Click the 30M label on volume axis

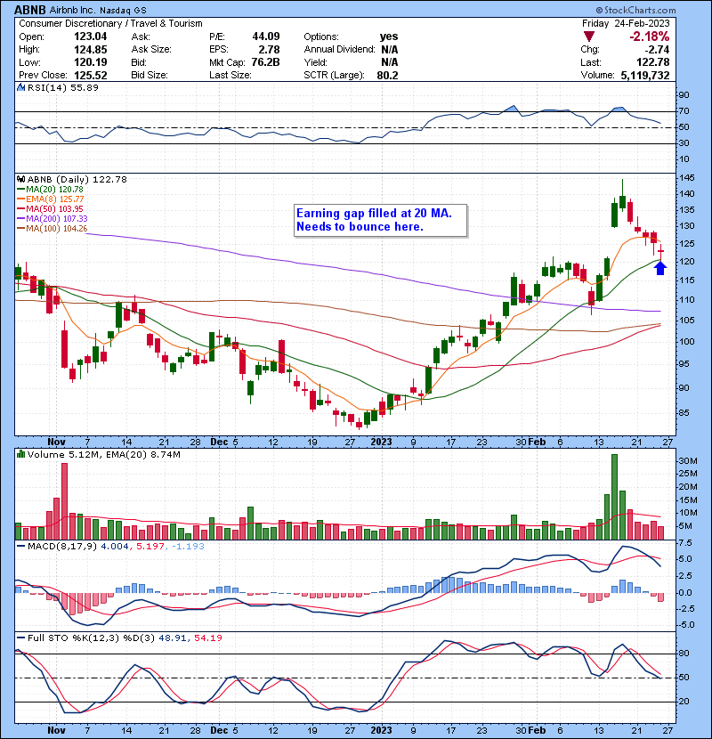pos(688,461)
